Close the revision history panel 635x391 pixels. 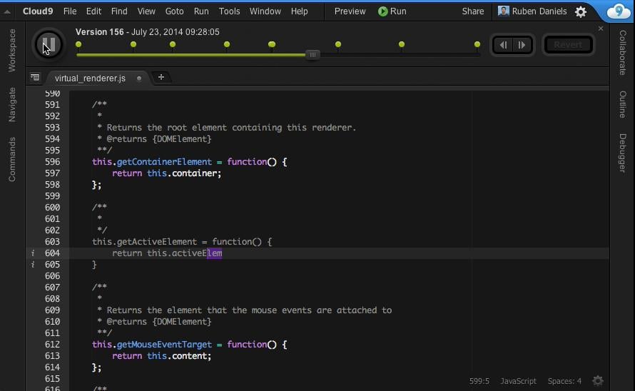click(601, 29)
